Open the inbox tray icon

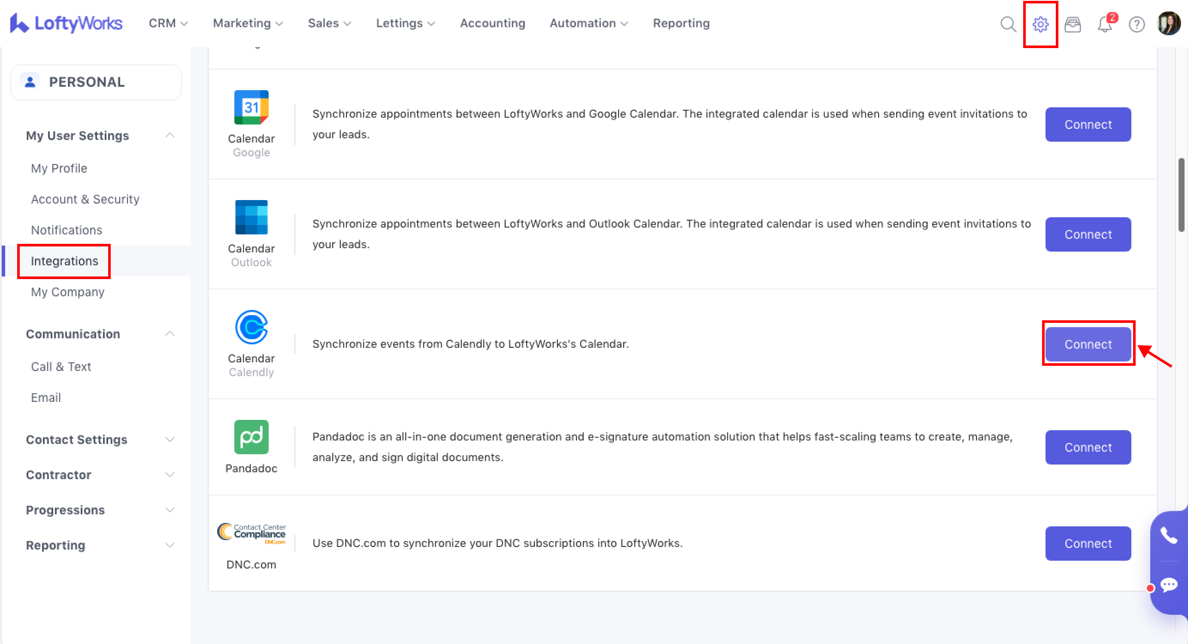click(x=1073, y=24)
